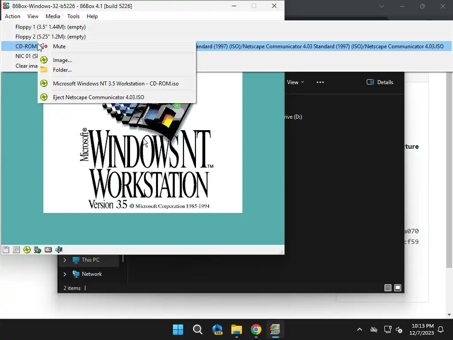Close the 86Box window
The width and height of the screenshot is (453, 340).
coord(274,6)
